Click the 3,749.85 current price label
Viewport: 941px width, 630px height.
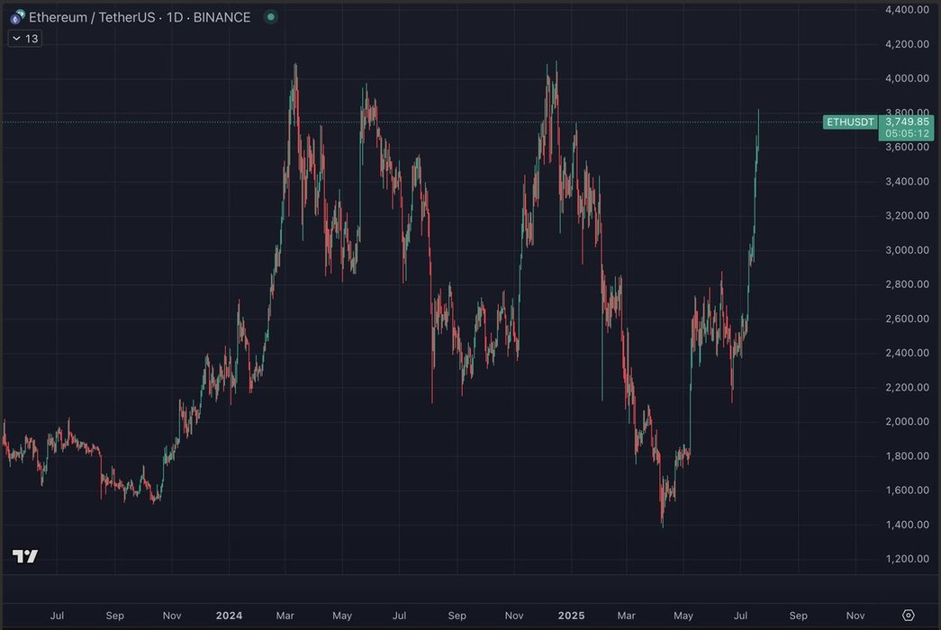pos(907,121)
